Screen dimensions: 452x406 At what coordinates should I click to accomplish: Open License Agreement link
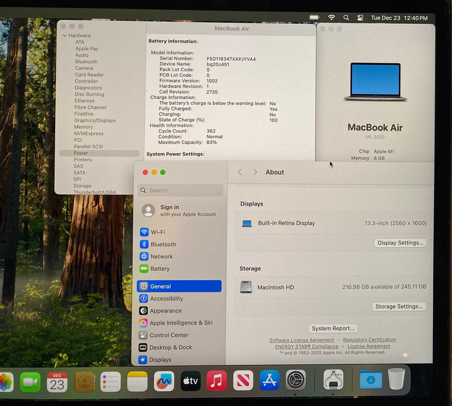[368, 346]
